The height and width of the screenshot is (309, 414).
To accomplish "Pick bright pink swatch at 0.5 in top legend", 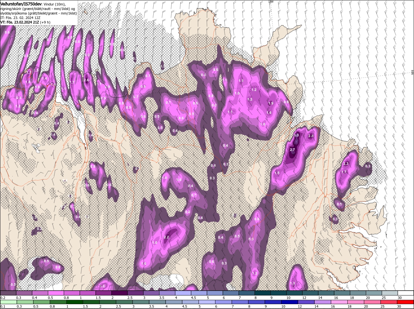I will [x=56, y=293].
